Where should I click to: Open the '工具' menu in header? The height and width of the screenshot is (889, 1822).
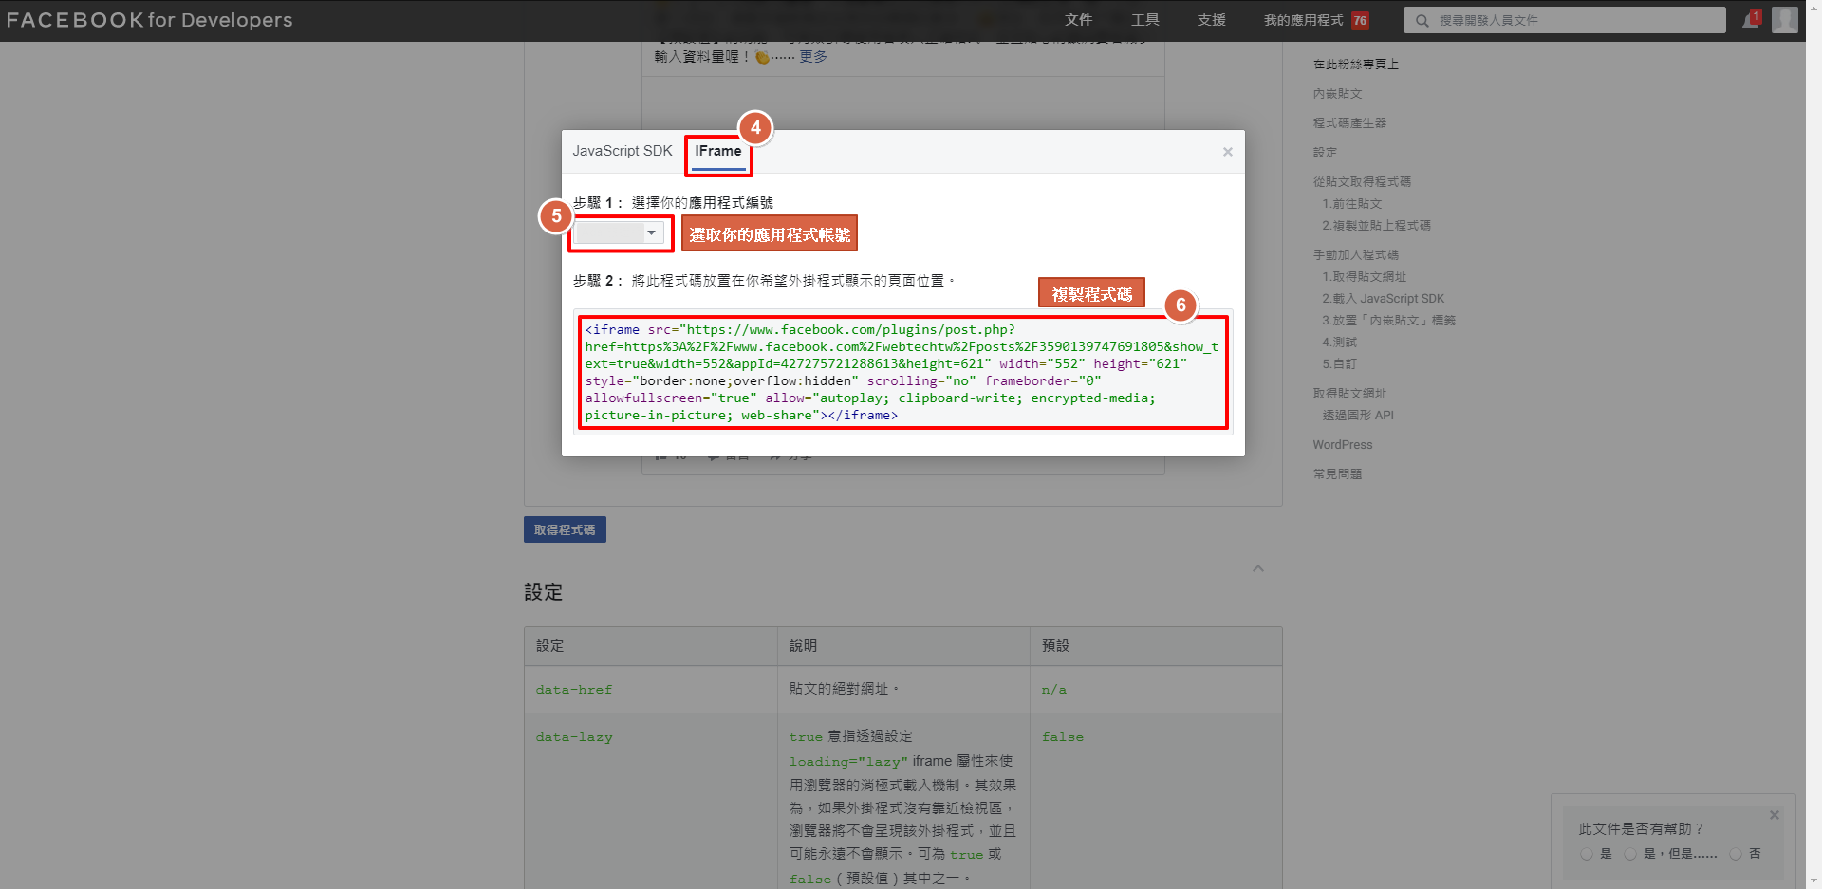click(x=1144, y=20)
